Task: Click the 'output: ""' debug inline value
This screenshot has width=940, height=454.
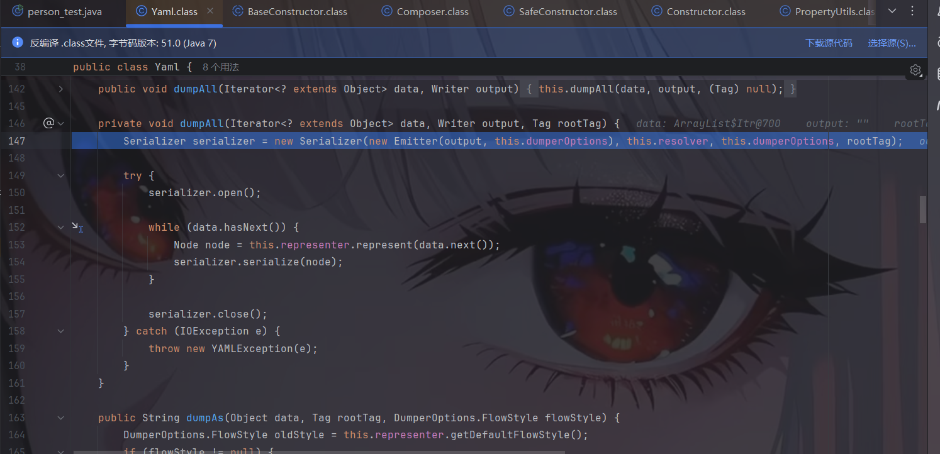Action: (x=837, y=124)
